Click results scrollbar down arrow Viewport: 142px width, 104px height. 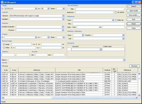pyautogui.click(x=139, y=95)
